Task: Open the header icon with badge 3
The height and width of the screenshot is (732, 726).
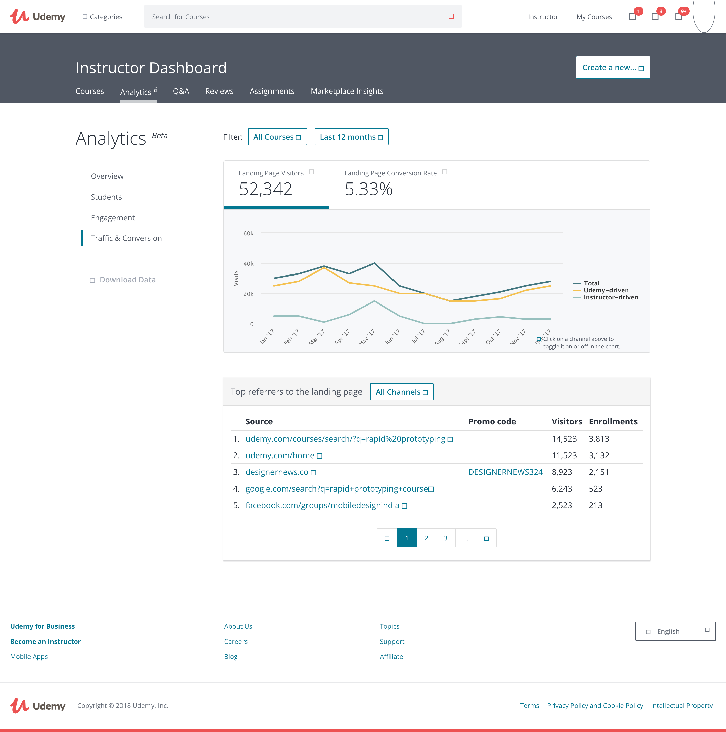Action: tap(655, 16)
